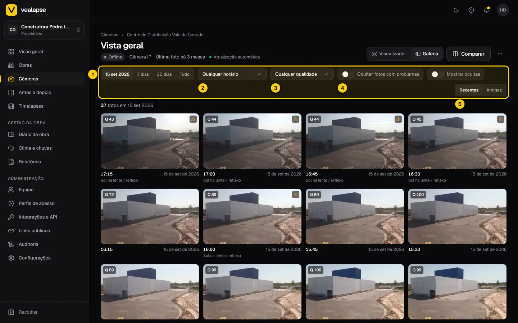Open notifications bell icon
Image resolution: width=518 pixels, height=323 pixels.
click(486, 10)
